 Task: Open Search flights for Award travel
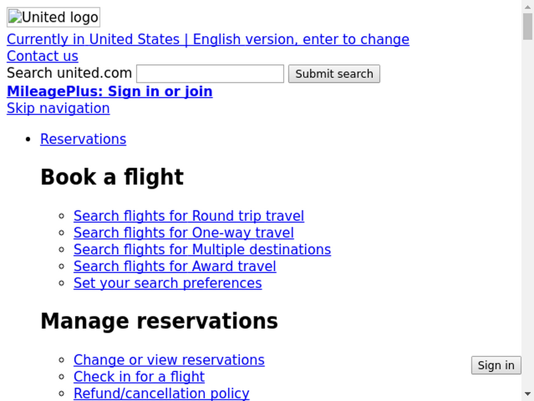pos(175,266)
